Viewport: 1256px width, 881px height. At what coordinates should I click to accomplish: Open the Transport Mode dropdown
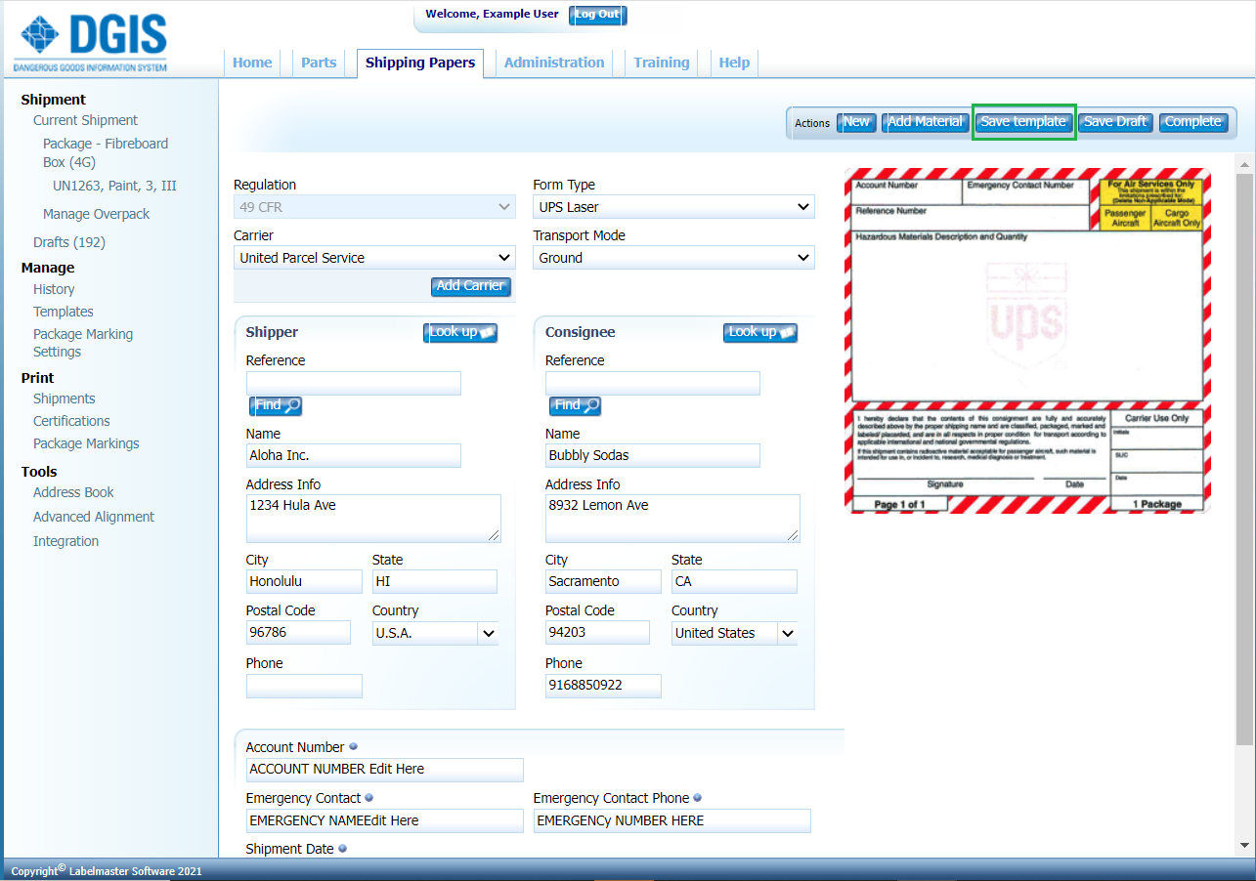coord(672,257)
